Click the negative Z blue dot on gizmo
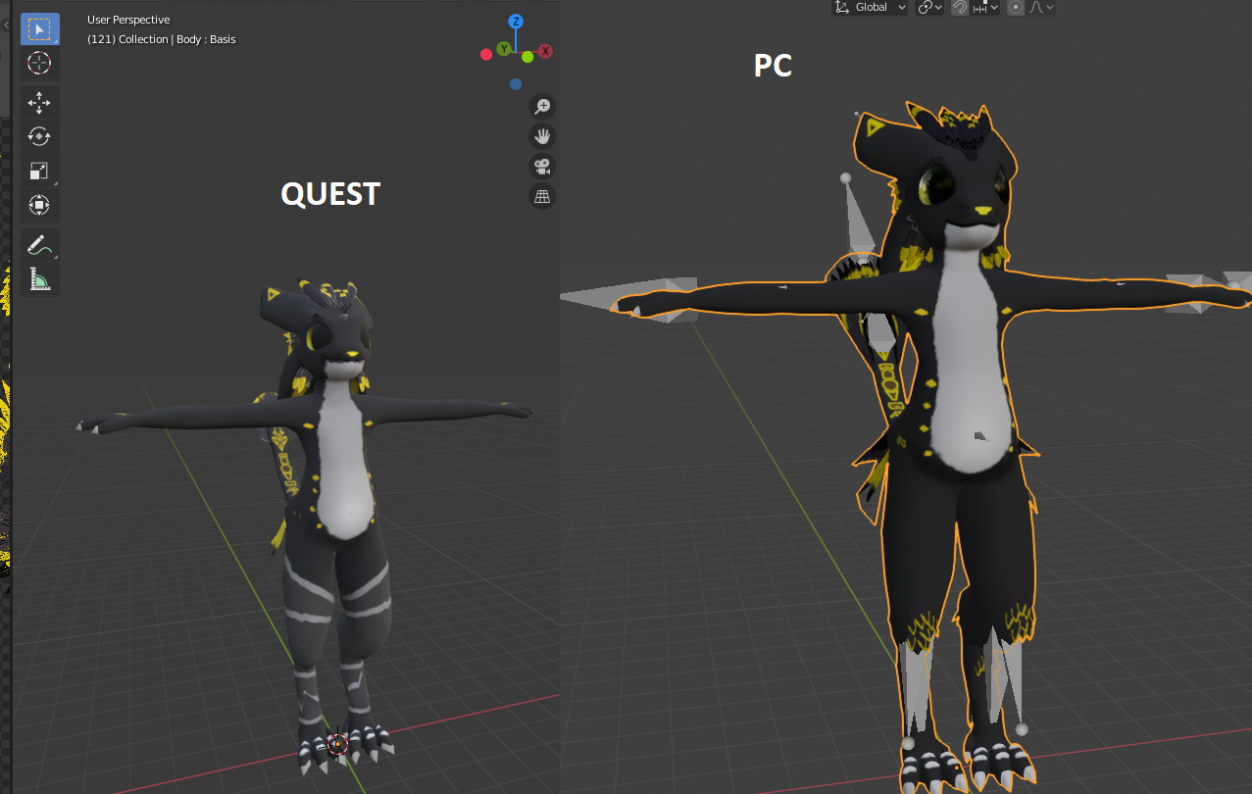The width and height of the screenshot is (1252, 794). click(516, 84)
